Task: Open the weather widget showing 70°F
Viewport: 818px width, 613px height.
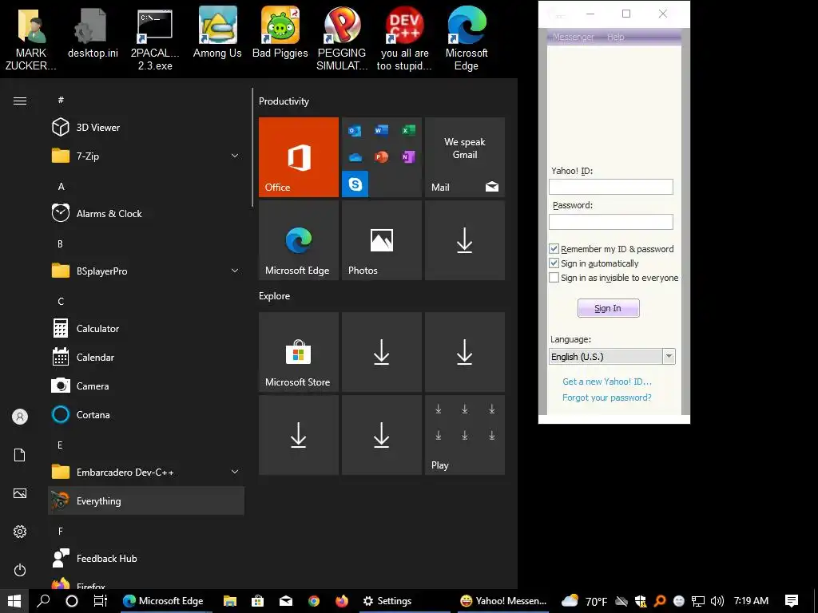Action: click(584, 601)
